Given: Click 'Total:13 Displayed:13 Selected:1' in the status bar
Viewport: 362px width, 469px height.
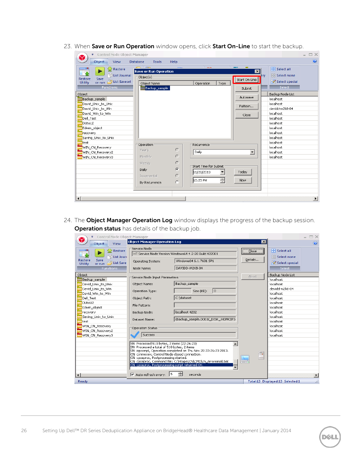Looking at the screenshot, I should (274, 381).
